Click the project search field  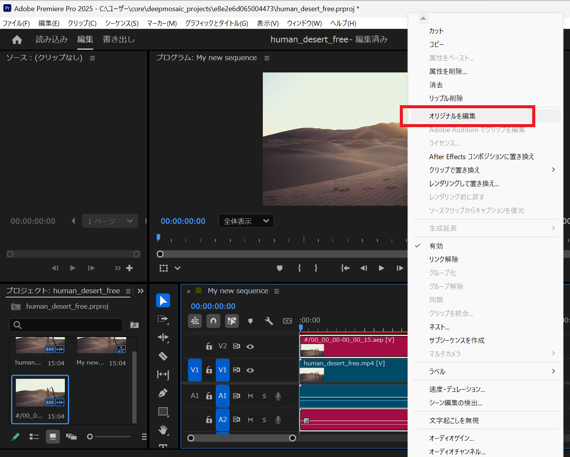click(66, 325)
